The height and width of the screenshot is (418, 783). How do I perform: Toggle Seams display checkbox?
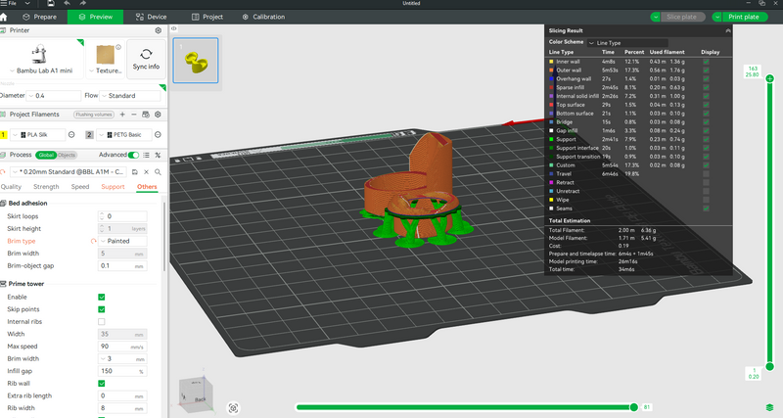pyautogui.click(x=706, y=209)
